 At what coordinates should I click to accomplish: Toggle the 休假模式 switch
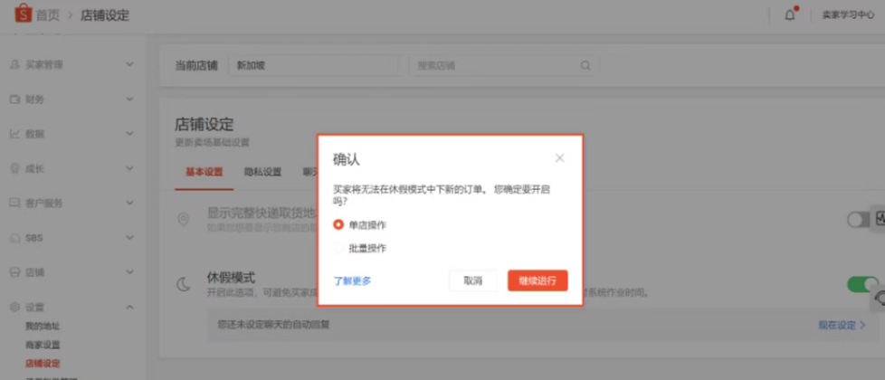coord(862,284)
